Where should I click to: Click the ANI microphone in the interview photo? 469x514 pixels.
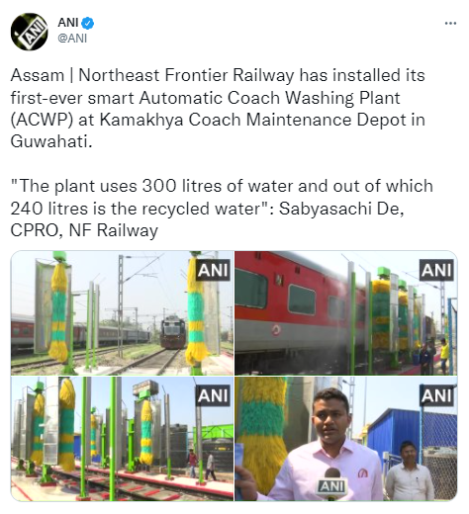[331, 483]
